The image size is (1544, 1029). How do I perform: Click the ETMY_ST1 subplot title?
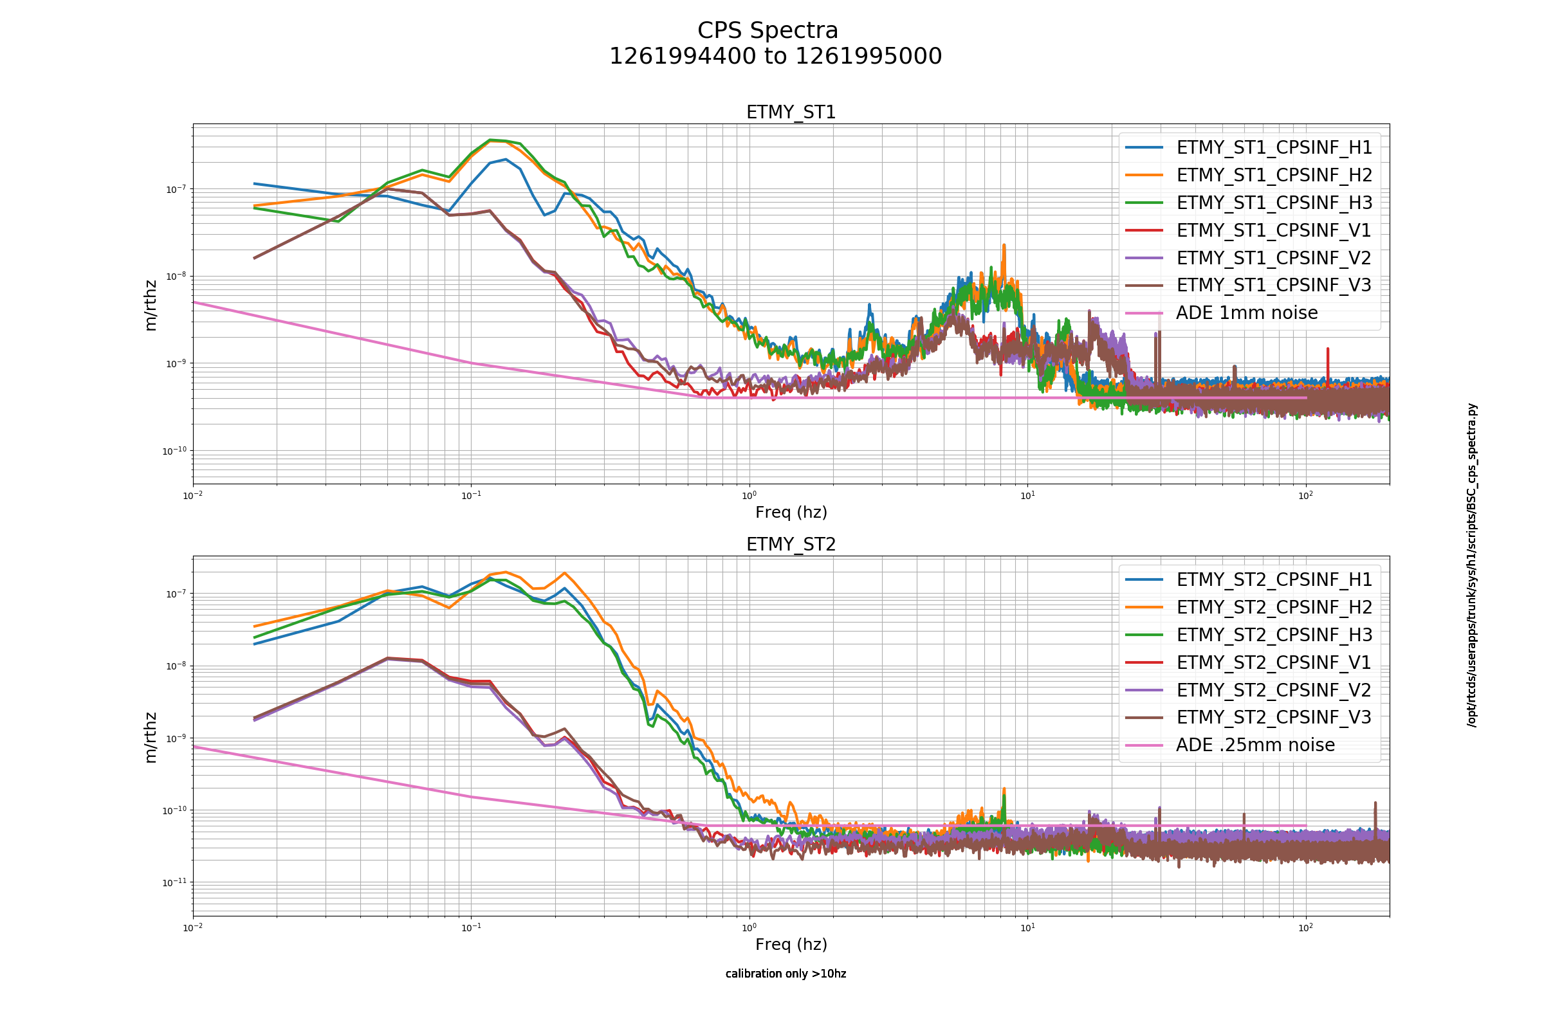click(791, 112)
